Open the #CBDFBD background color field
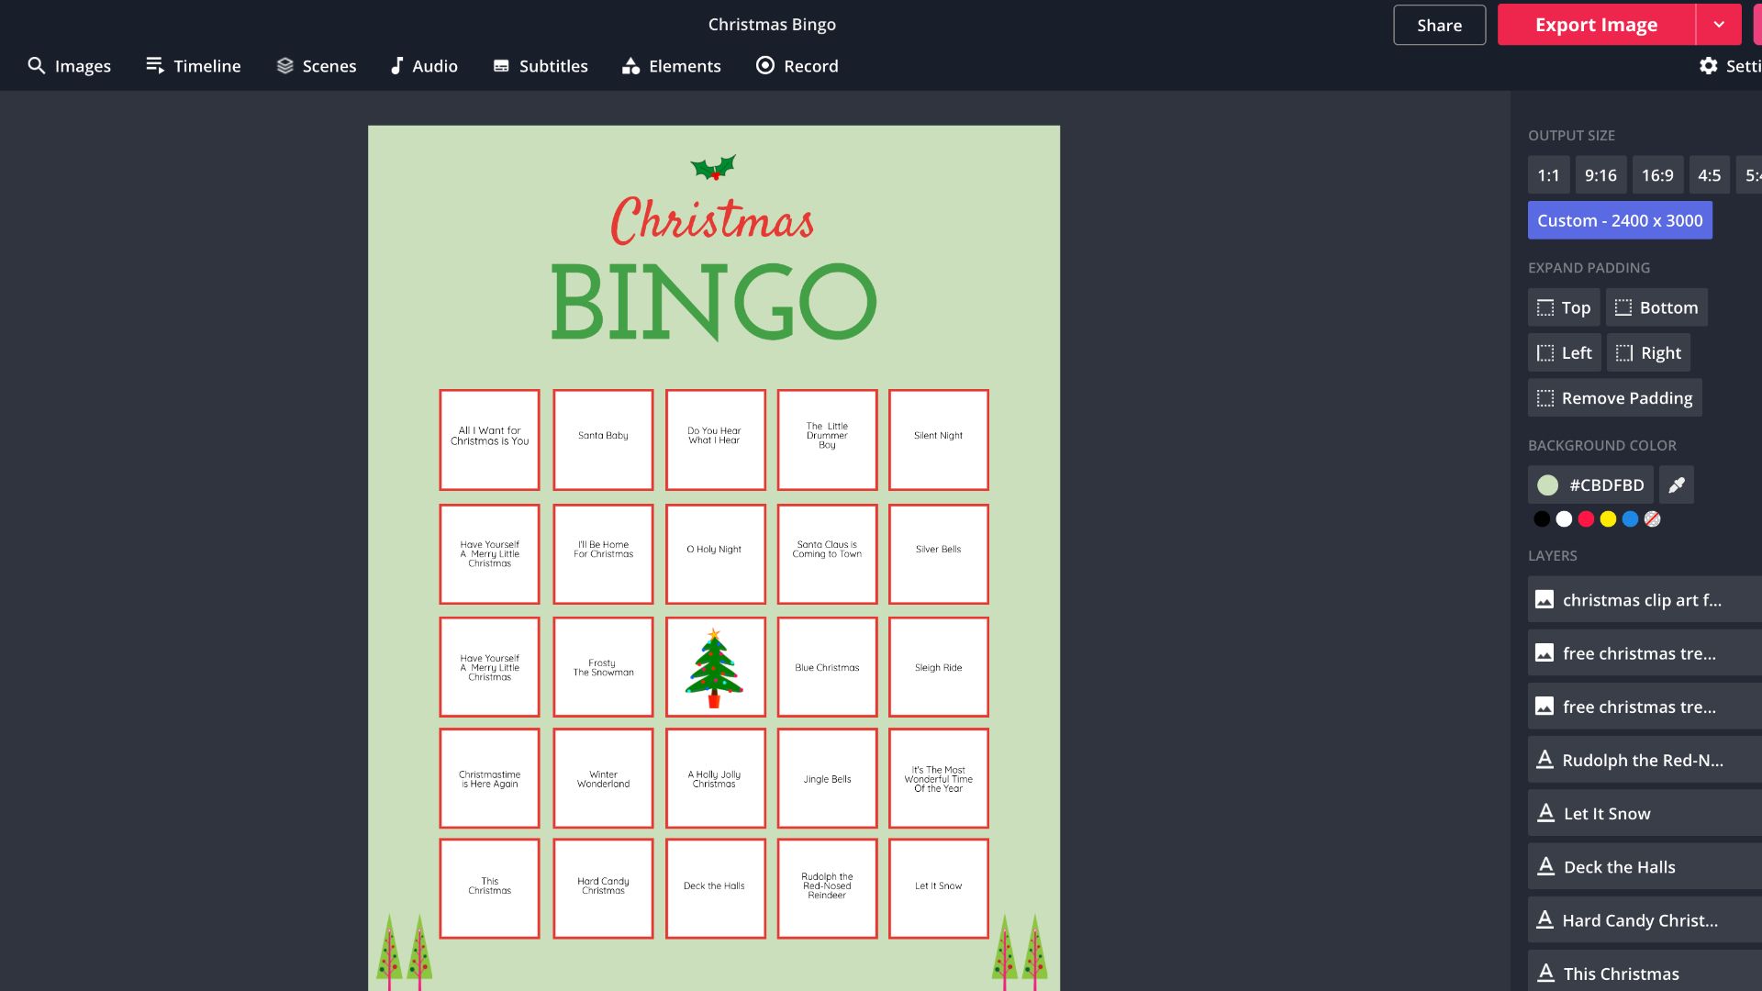 [1590, 484]
